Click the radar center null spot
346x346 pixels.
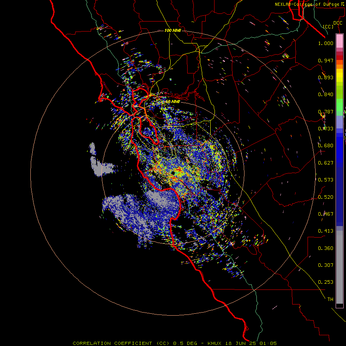[173, 173]
